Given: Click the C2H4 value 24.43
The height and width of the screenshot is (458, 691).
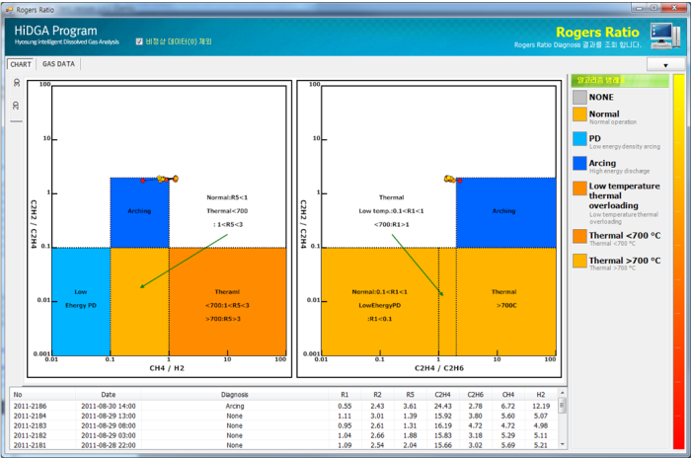Looking at the screenshot, I should [442, 406].
